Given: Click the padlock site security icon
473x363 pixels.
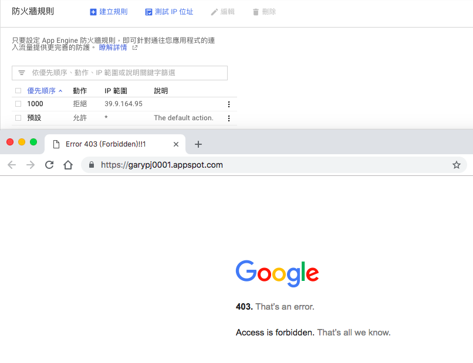Looking at the screenshot, I should click(x=92, y=165).
